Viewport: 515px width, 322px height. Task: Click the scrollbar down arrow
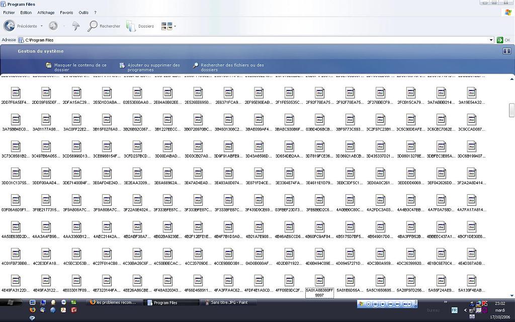tap(511, 296)
